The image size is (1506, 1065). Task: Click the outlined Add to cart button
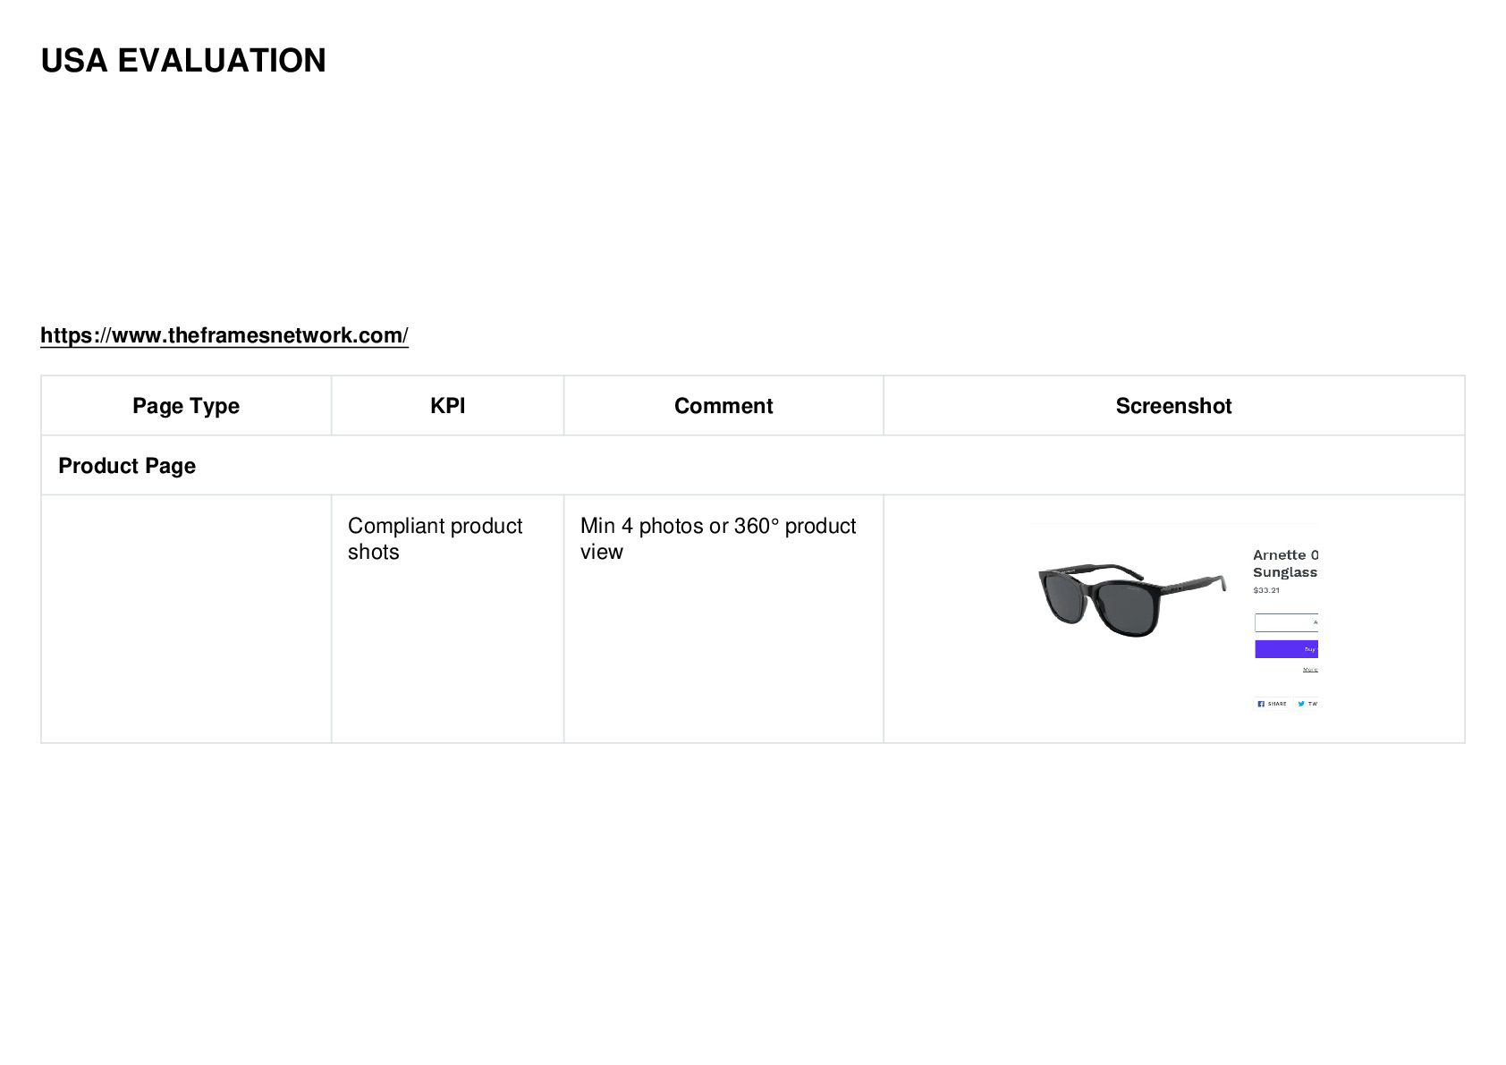1286,622
